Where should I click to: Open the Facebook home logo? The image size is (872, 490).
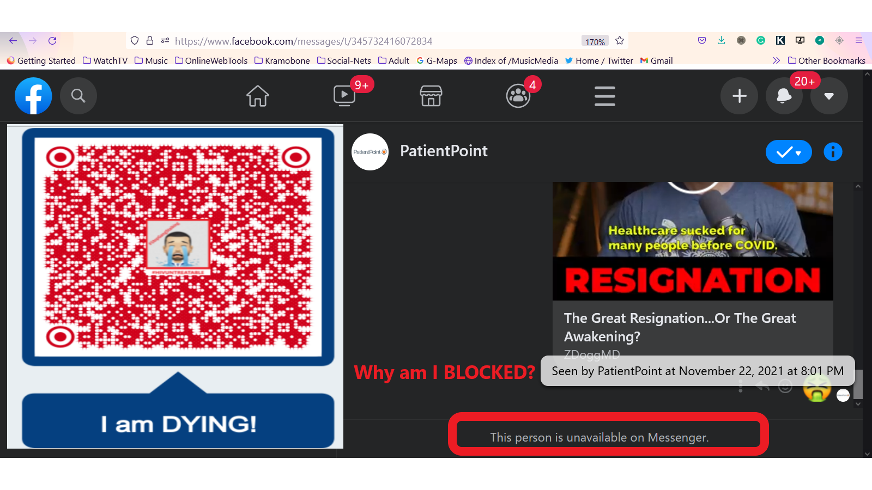click(x=33, y=96)
